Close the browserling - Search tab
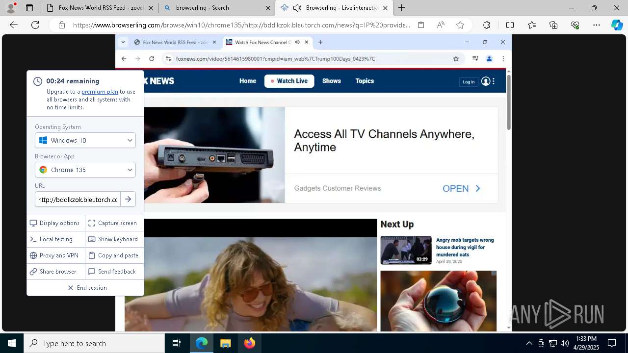 (x=268, y=8)
